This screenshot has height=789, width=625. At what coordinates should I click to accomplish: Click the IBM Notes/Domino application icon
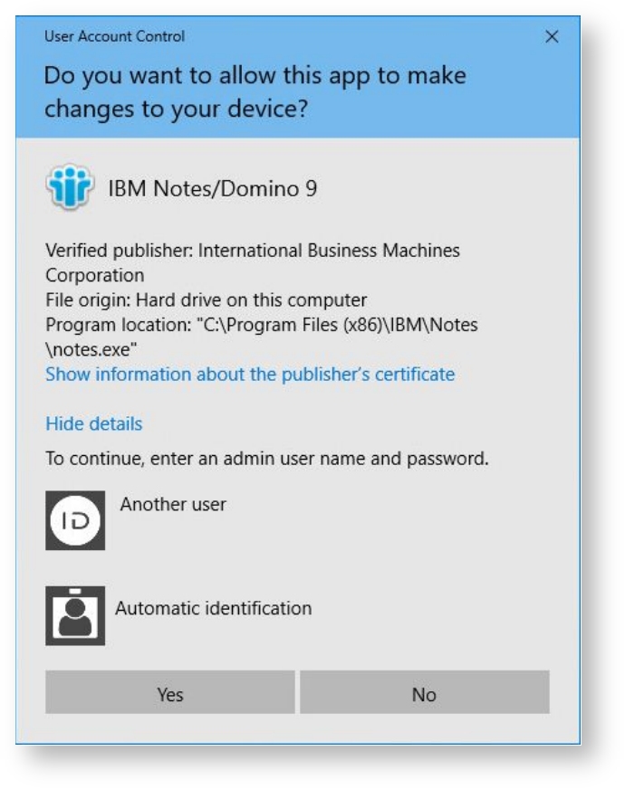(x=70, y=189)
